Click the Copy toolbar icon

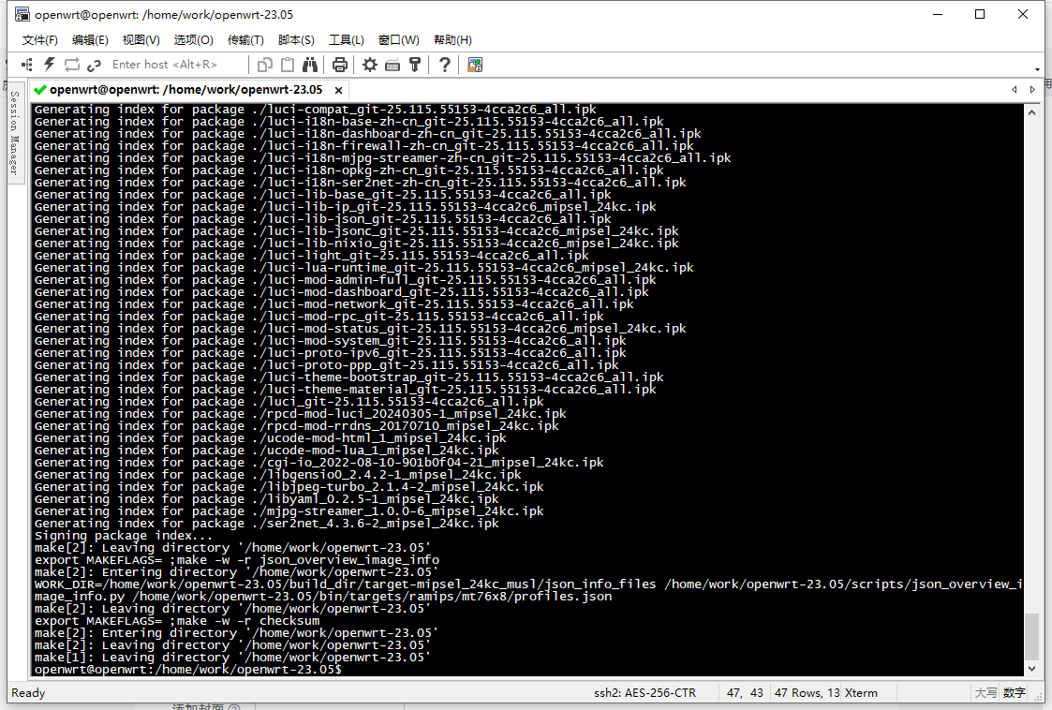[265, 65]
